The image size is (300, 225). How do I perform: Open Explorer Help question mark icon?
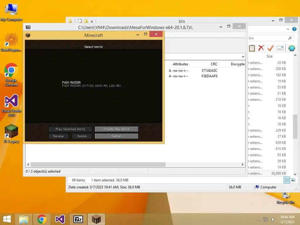[x=294, y=29]
